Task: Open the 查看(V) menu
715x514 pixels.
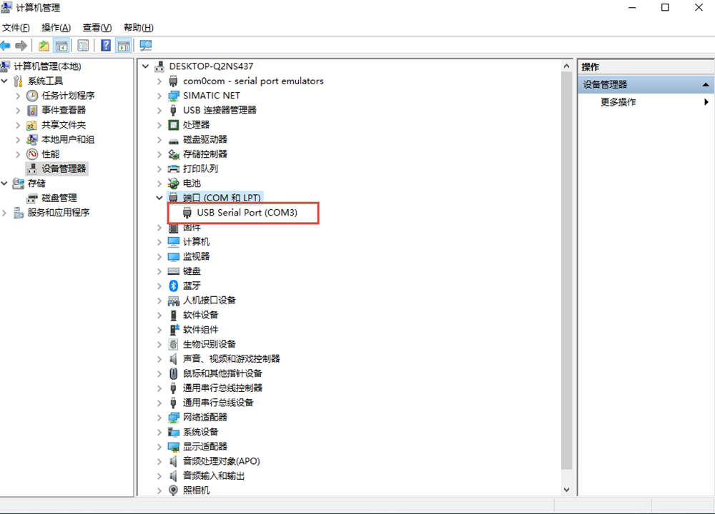Action: click(x=97, y=28)
